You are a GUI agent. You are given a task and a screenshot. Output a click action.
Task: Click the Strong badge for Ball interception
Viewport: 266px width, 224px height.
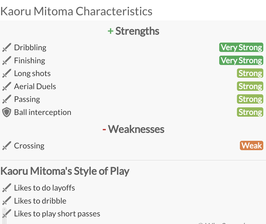(250, 112)
